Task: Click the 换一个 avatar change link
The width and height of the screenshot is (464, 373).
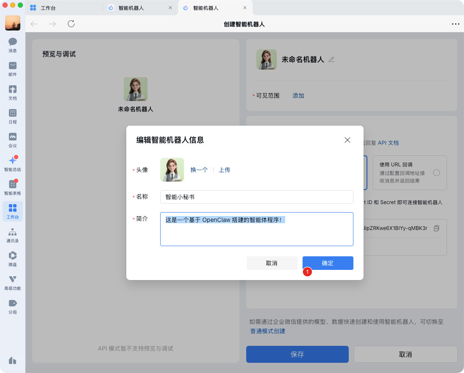Action: (199, 170)
